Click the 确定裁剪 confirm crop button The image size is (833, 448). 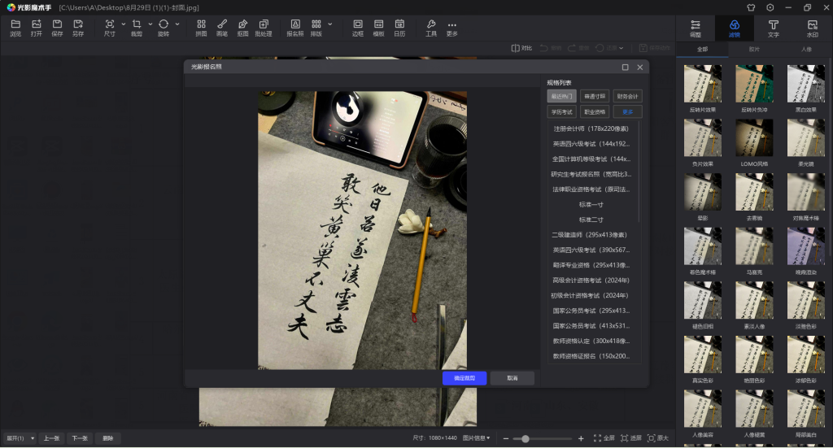pyautogui.click(x=464, y=378)
